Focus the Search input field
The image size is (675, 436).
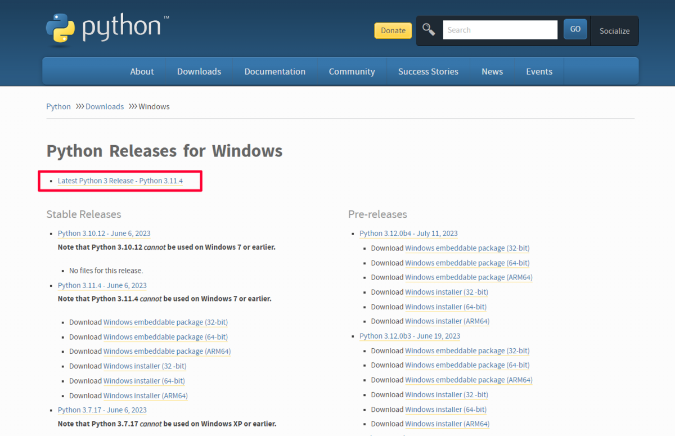pyautogui.click(x=500, y=30)
